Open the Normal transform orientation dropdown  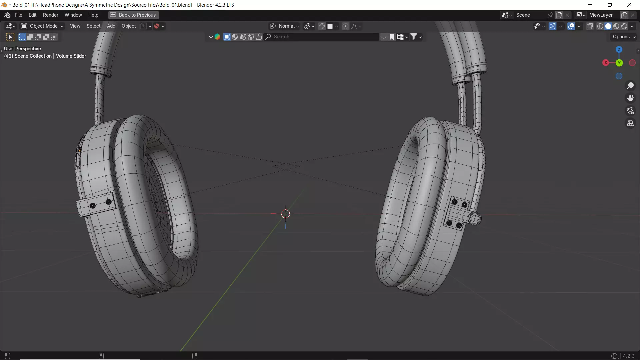(285, 26)
